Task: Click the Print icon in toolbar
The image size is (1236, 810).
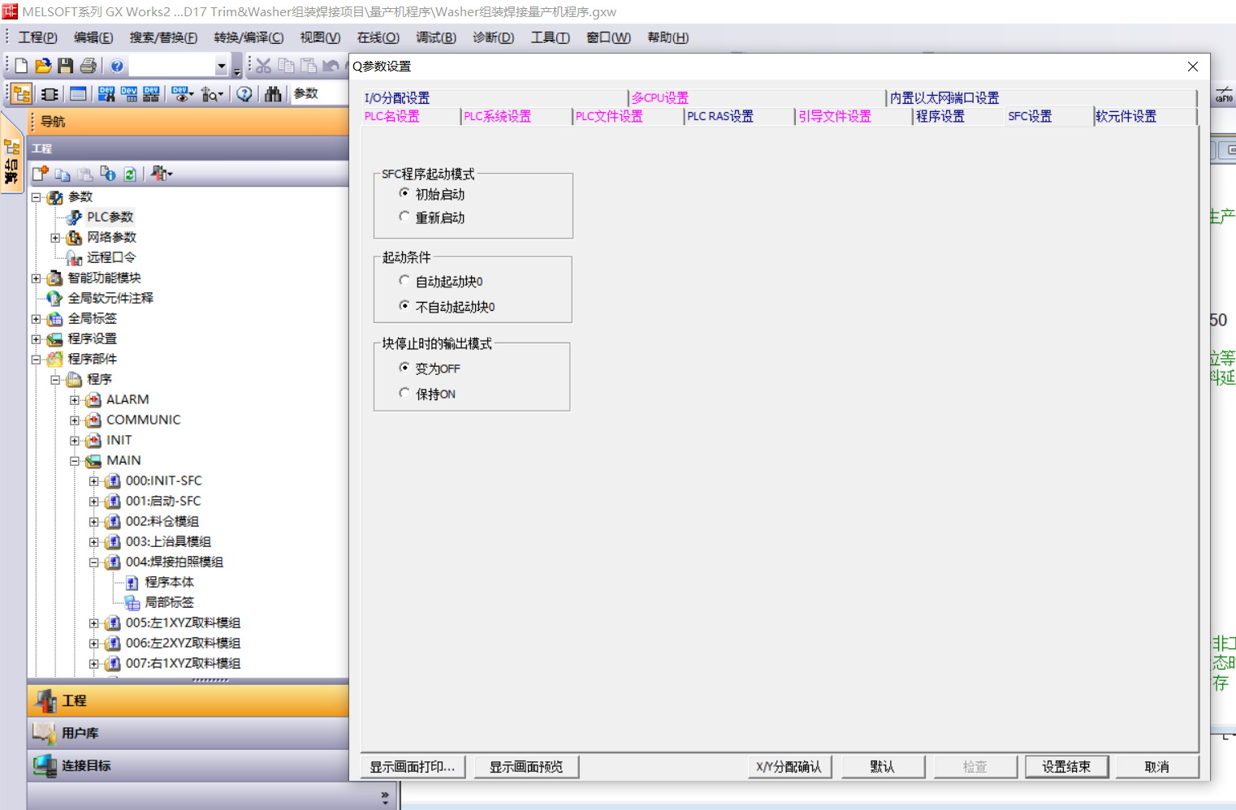Action: (89, 66)
